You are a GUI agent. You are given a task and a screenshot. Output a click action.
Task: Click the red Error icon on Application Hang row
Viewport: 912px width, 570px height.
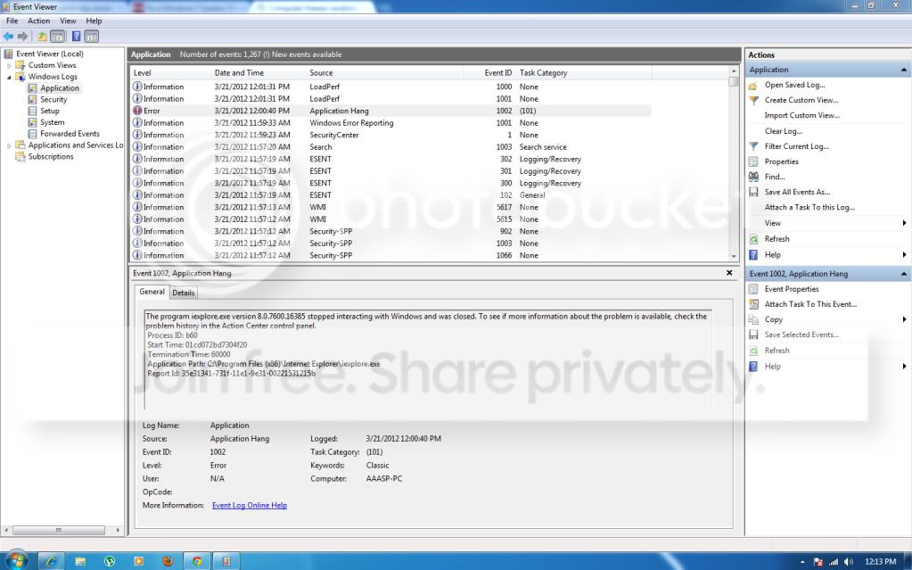click(137, 111)
